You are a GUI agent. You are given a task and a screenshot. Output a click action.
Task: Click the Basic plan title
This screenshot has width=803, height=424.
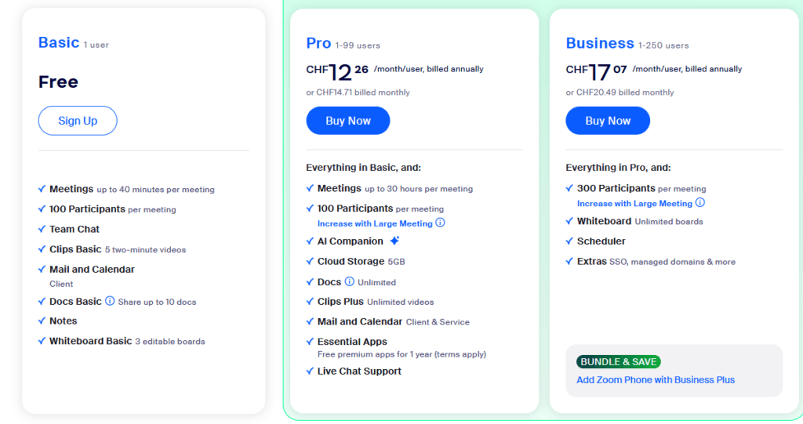click(x=59, y=42)
